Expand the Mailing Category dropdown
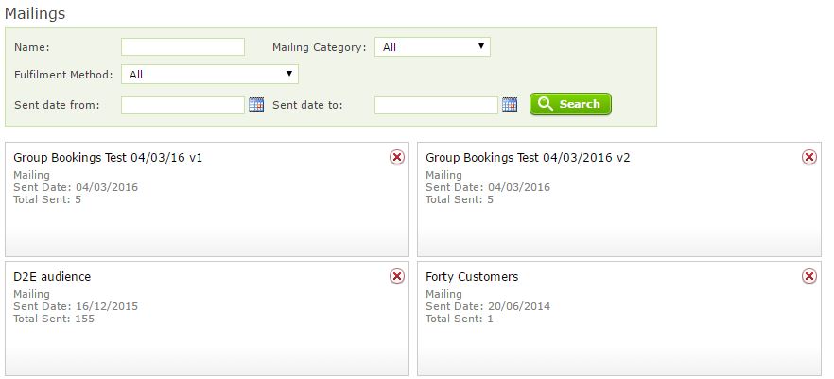 432,46
